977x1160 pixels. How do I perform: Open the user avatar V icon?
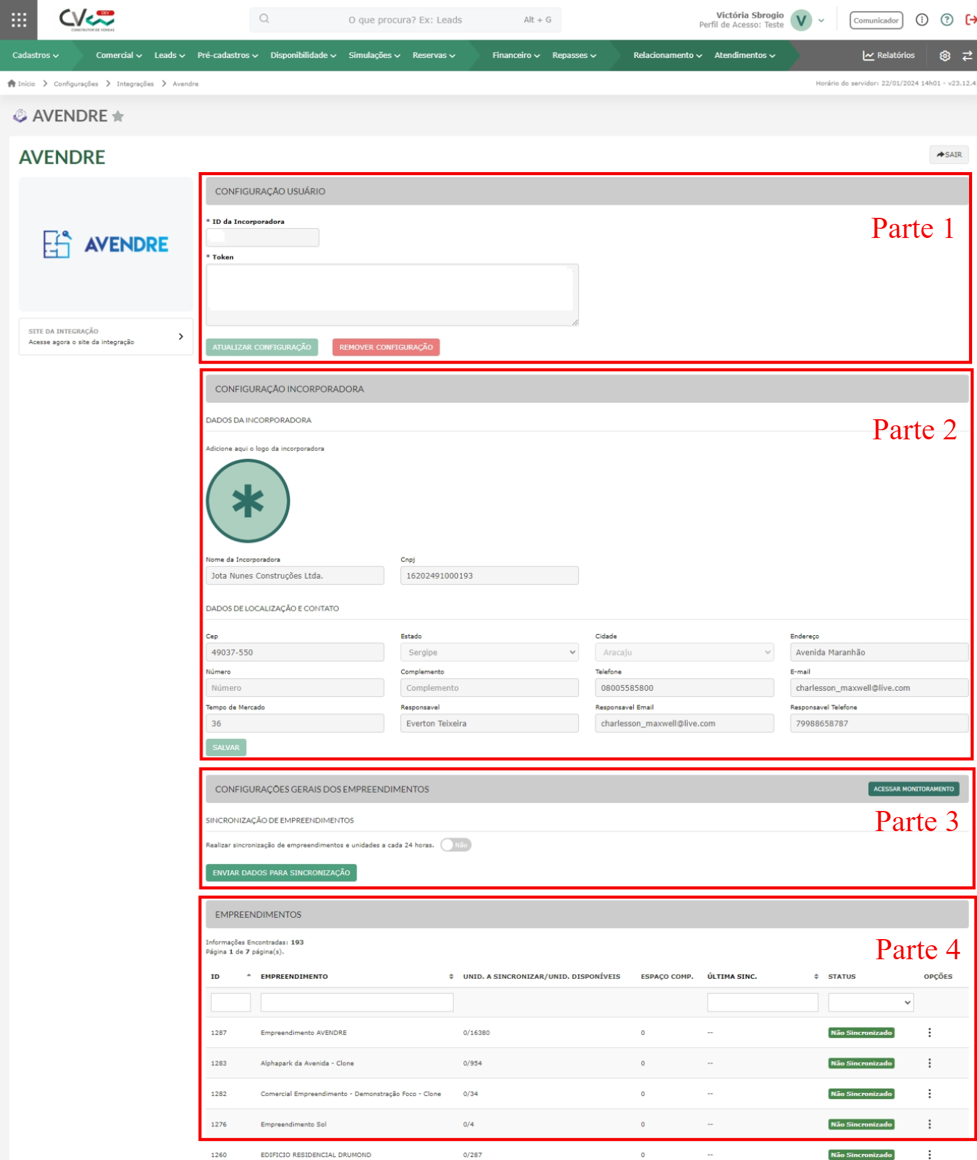coord(801,20)
